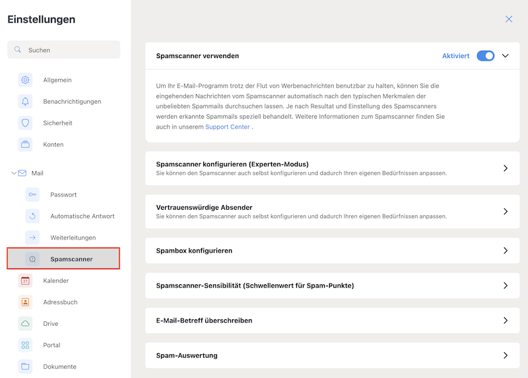This screenshot has width=528, height=378.
Task: Expand Spam-Auswertung chevron
Action: click(x=506, y=356)
